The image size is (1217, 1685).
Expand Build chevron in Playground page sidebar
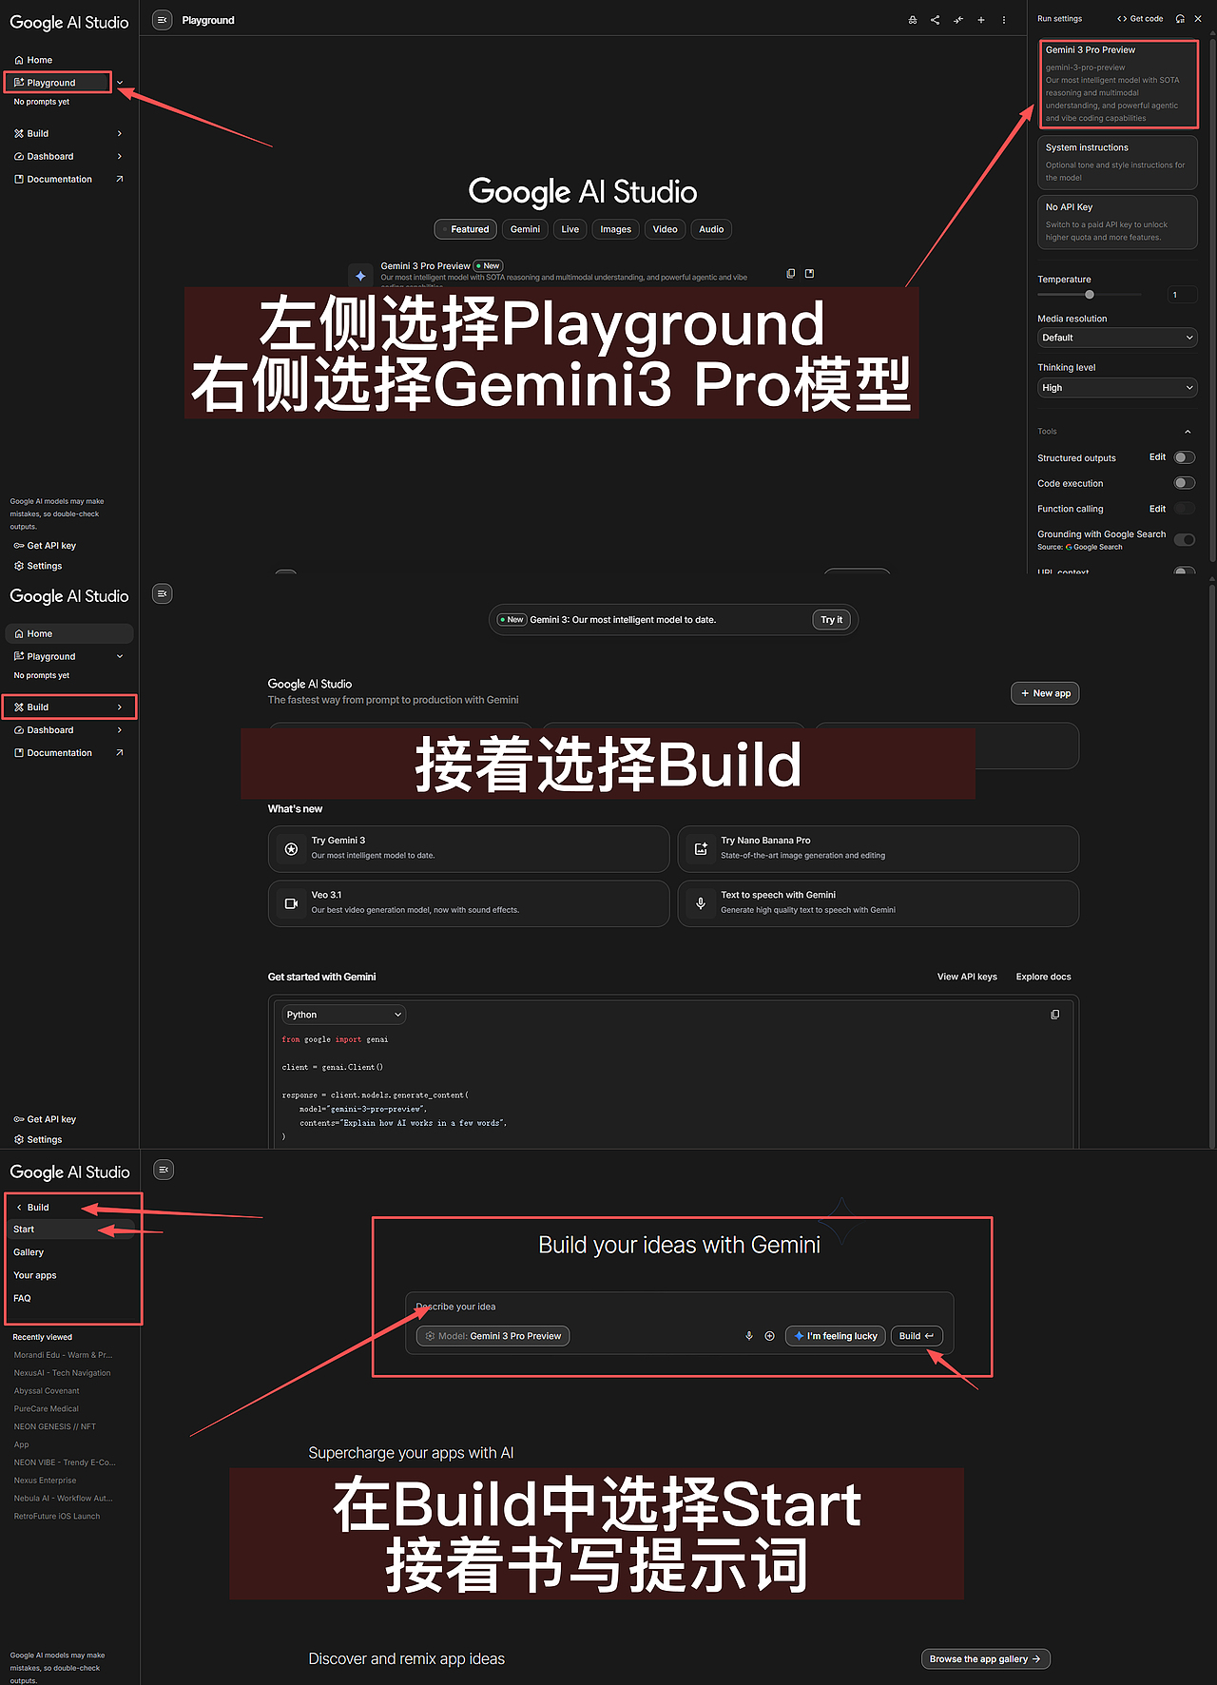pyautogui.click(x=120, y=133)
